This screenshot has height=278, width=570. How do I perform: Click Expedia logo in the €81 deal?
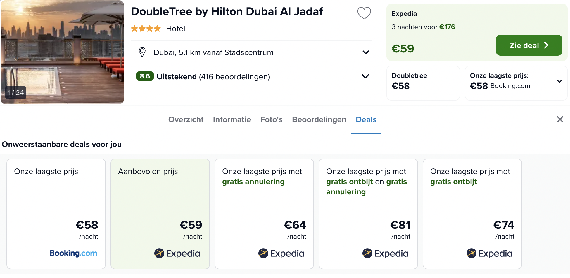[386, 253]
